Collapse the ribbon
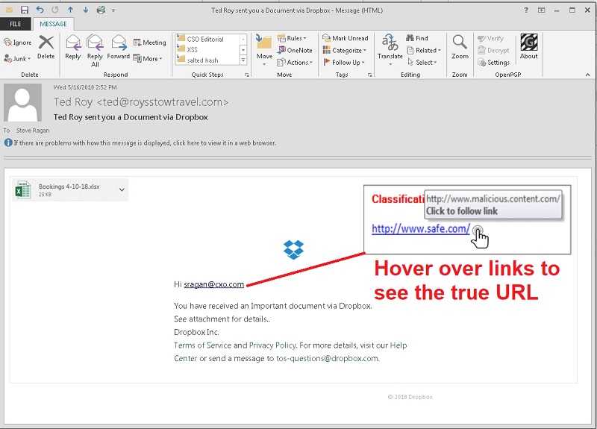Viewport: 597px width, 429px height. (587, 75)
